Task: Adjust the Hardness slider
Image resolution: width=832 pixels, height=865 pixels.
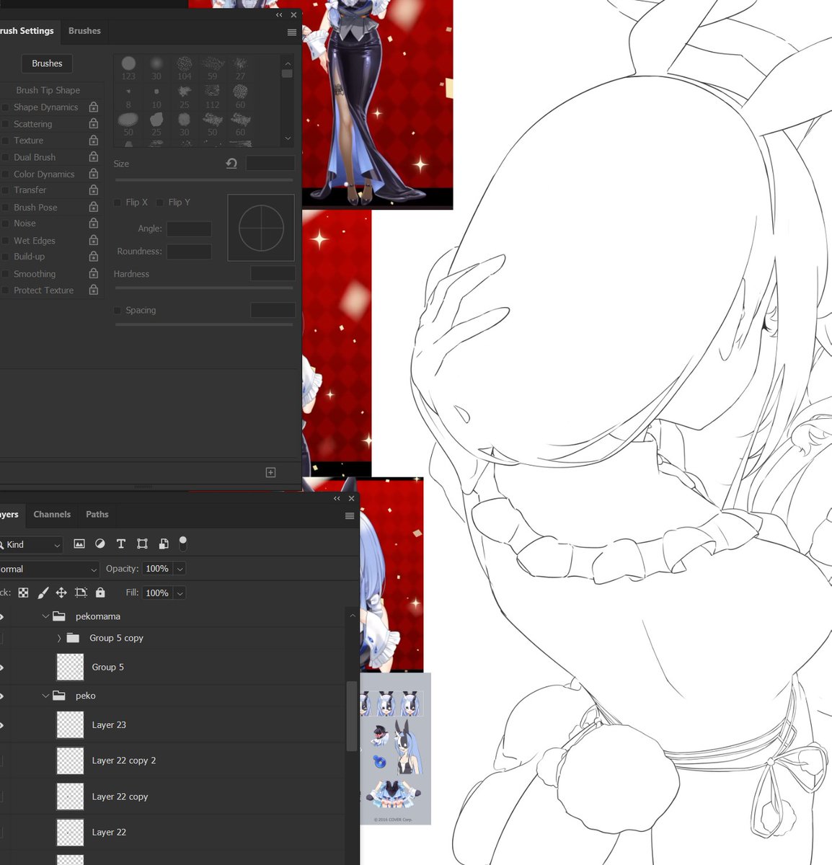Action: (x=204, y=288)
